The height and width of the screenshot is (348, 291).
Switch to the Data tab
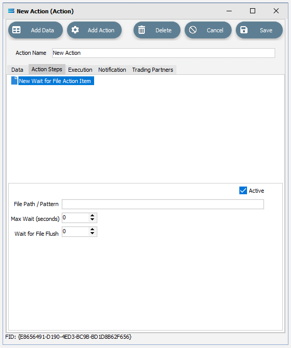pos(17,70)
